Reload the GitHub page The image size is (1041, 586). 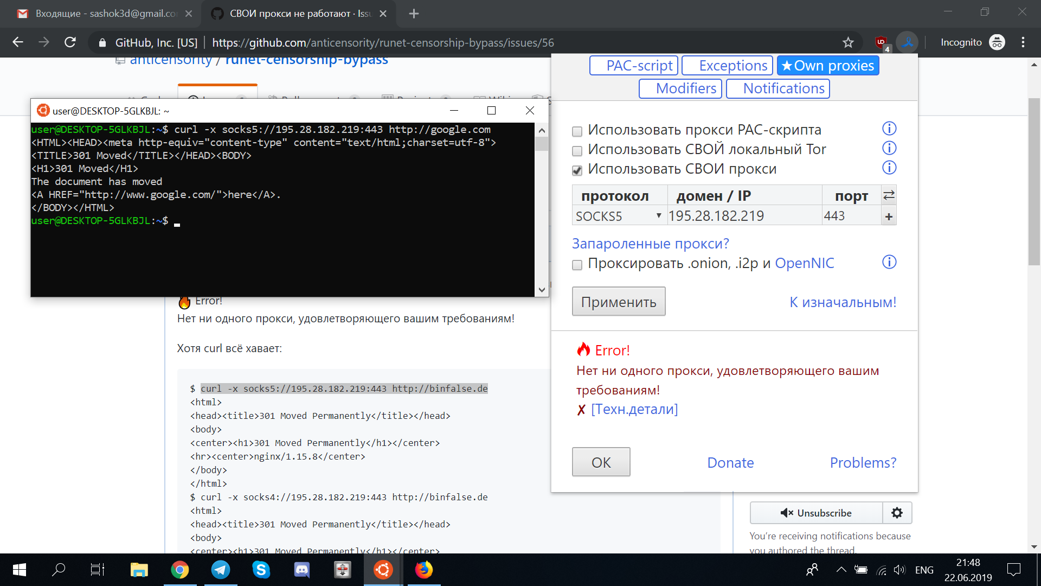(70, 42)
